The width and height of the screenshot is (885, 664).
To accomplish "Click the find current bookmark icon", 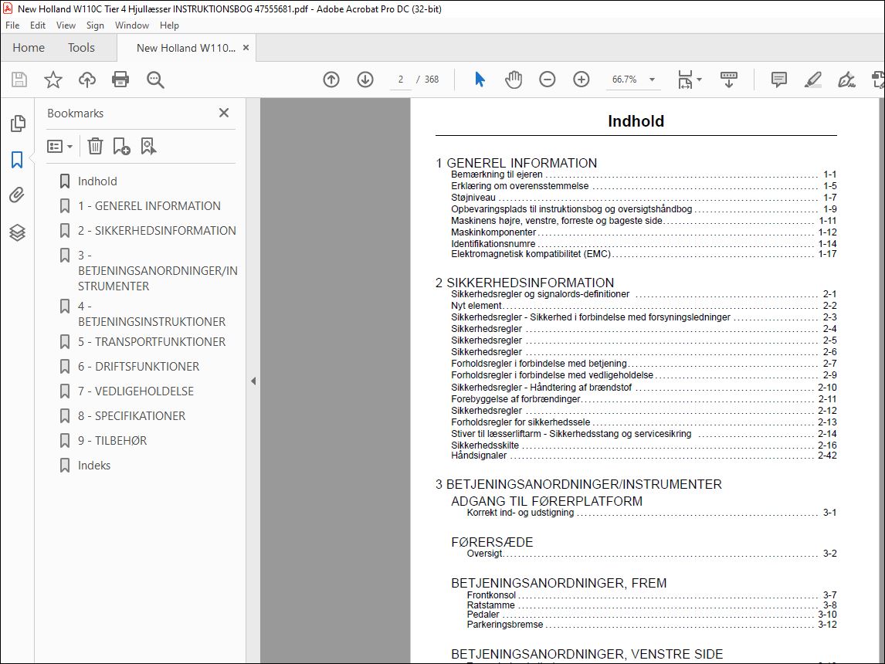I will [148, 146].
